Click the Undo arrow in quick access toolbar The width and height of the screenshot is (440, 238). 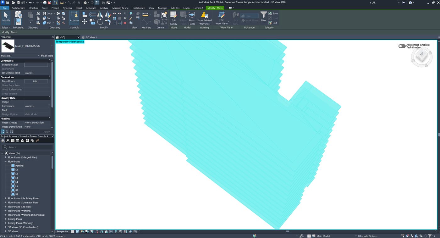(x=30, y=3)
